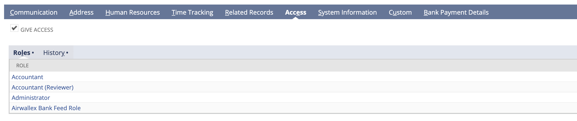Screen dimensions: 577x121
Task: Click the Access tab
Action: (296, 12)
